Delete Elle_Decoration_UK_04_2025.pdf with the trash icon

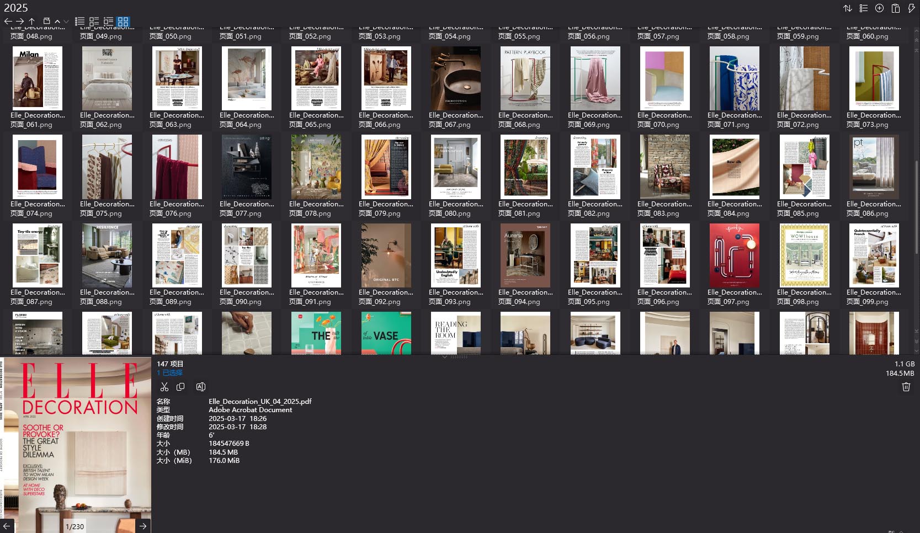(x=906, y=387)
